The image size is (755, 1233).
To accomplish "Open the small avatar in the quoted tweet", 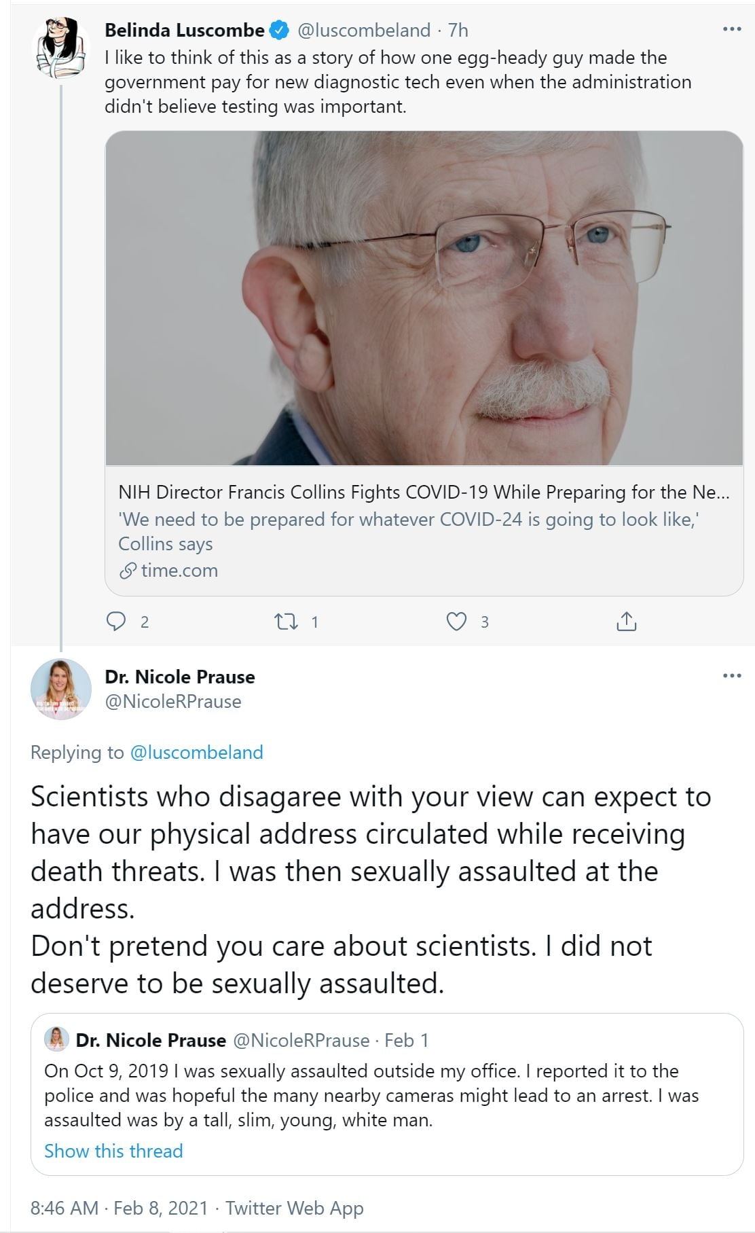I will [x=56, y=1039].
